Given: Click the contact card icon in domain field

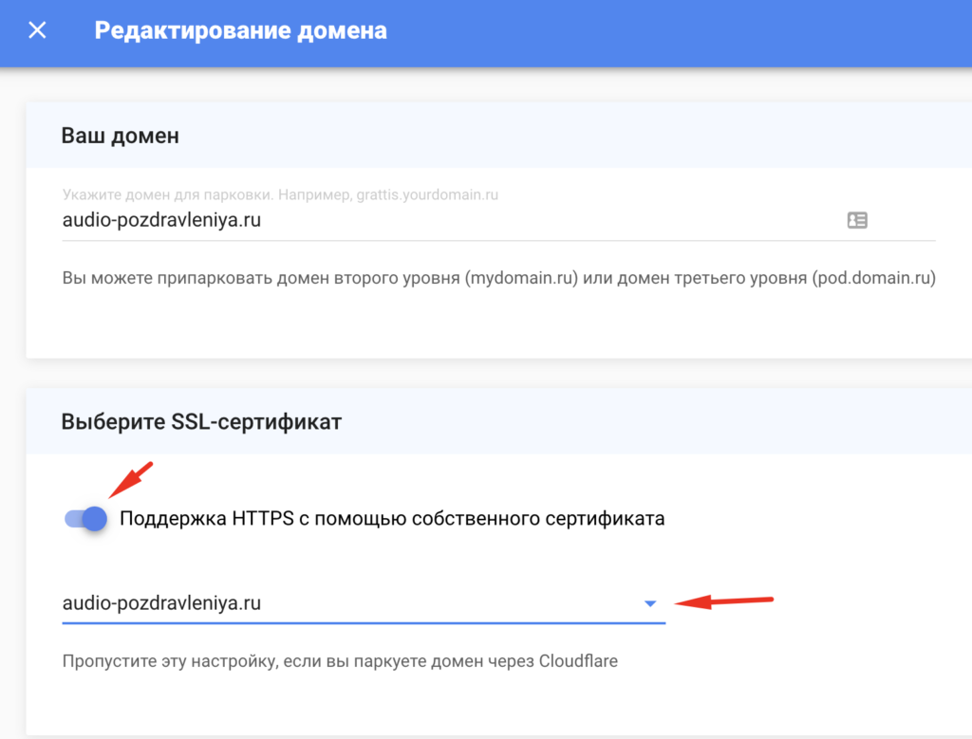Looking at the screenshot, I should click(857, 220).
